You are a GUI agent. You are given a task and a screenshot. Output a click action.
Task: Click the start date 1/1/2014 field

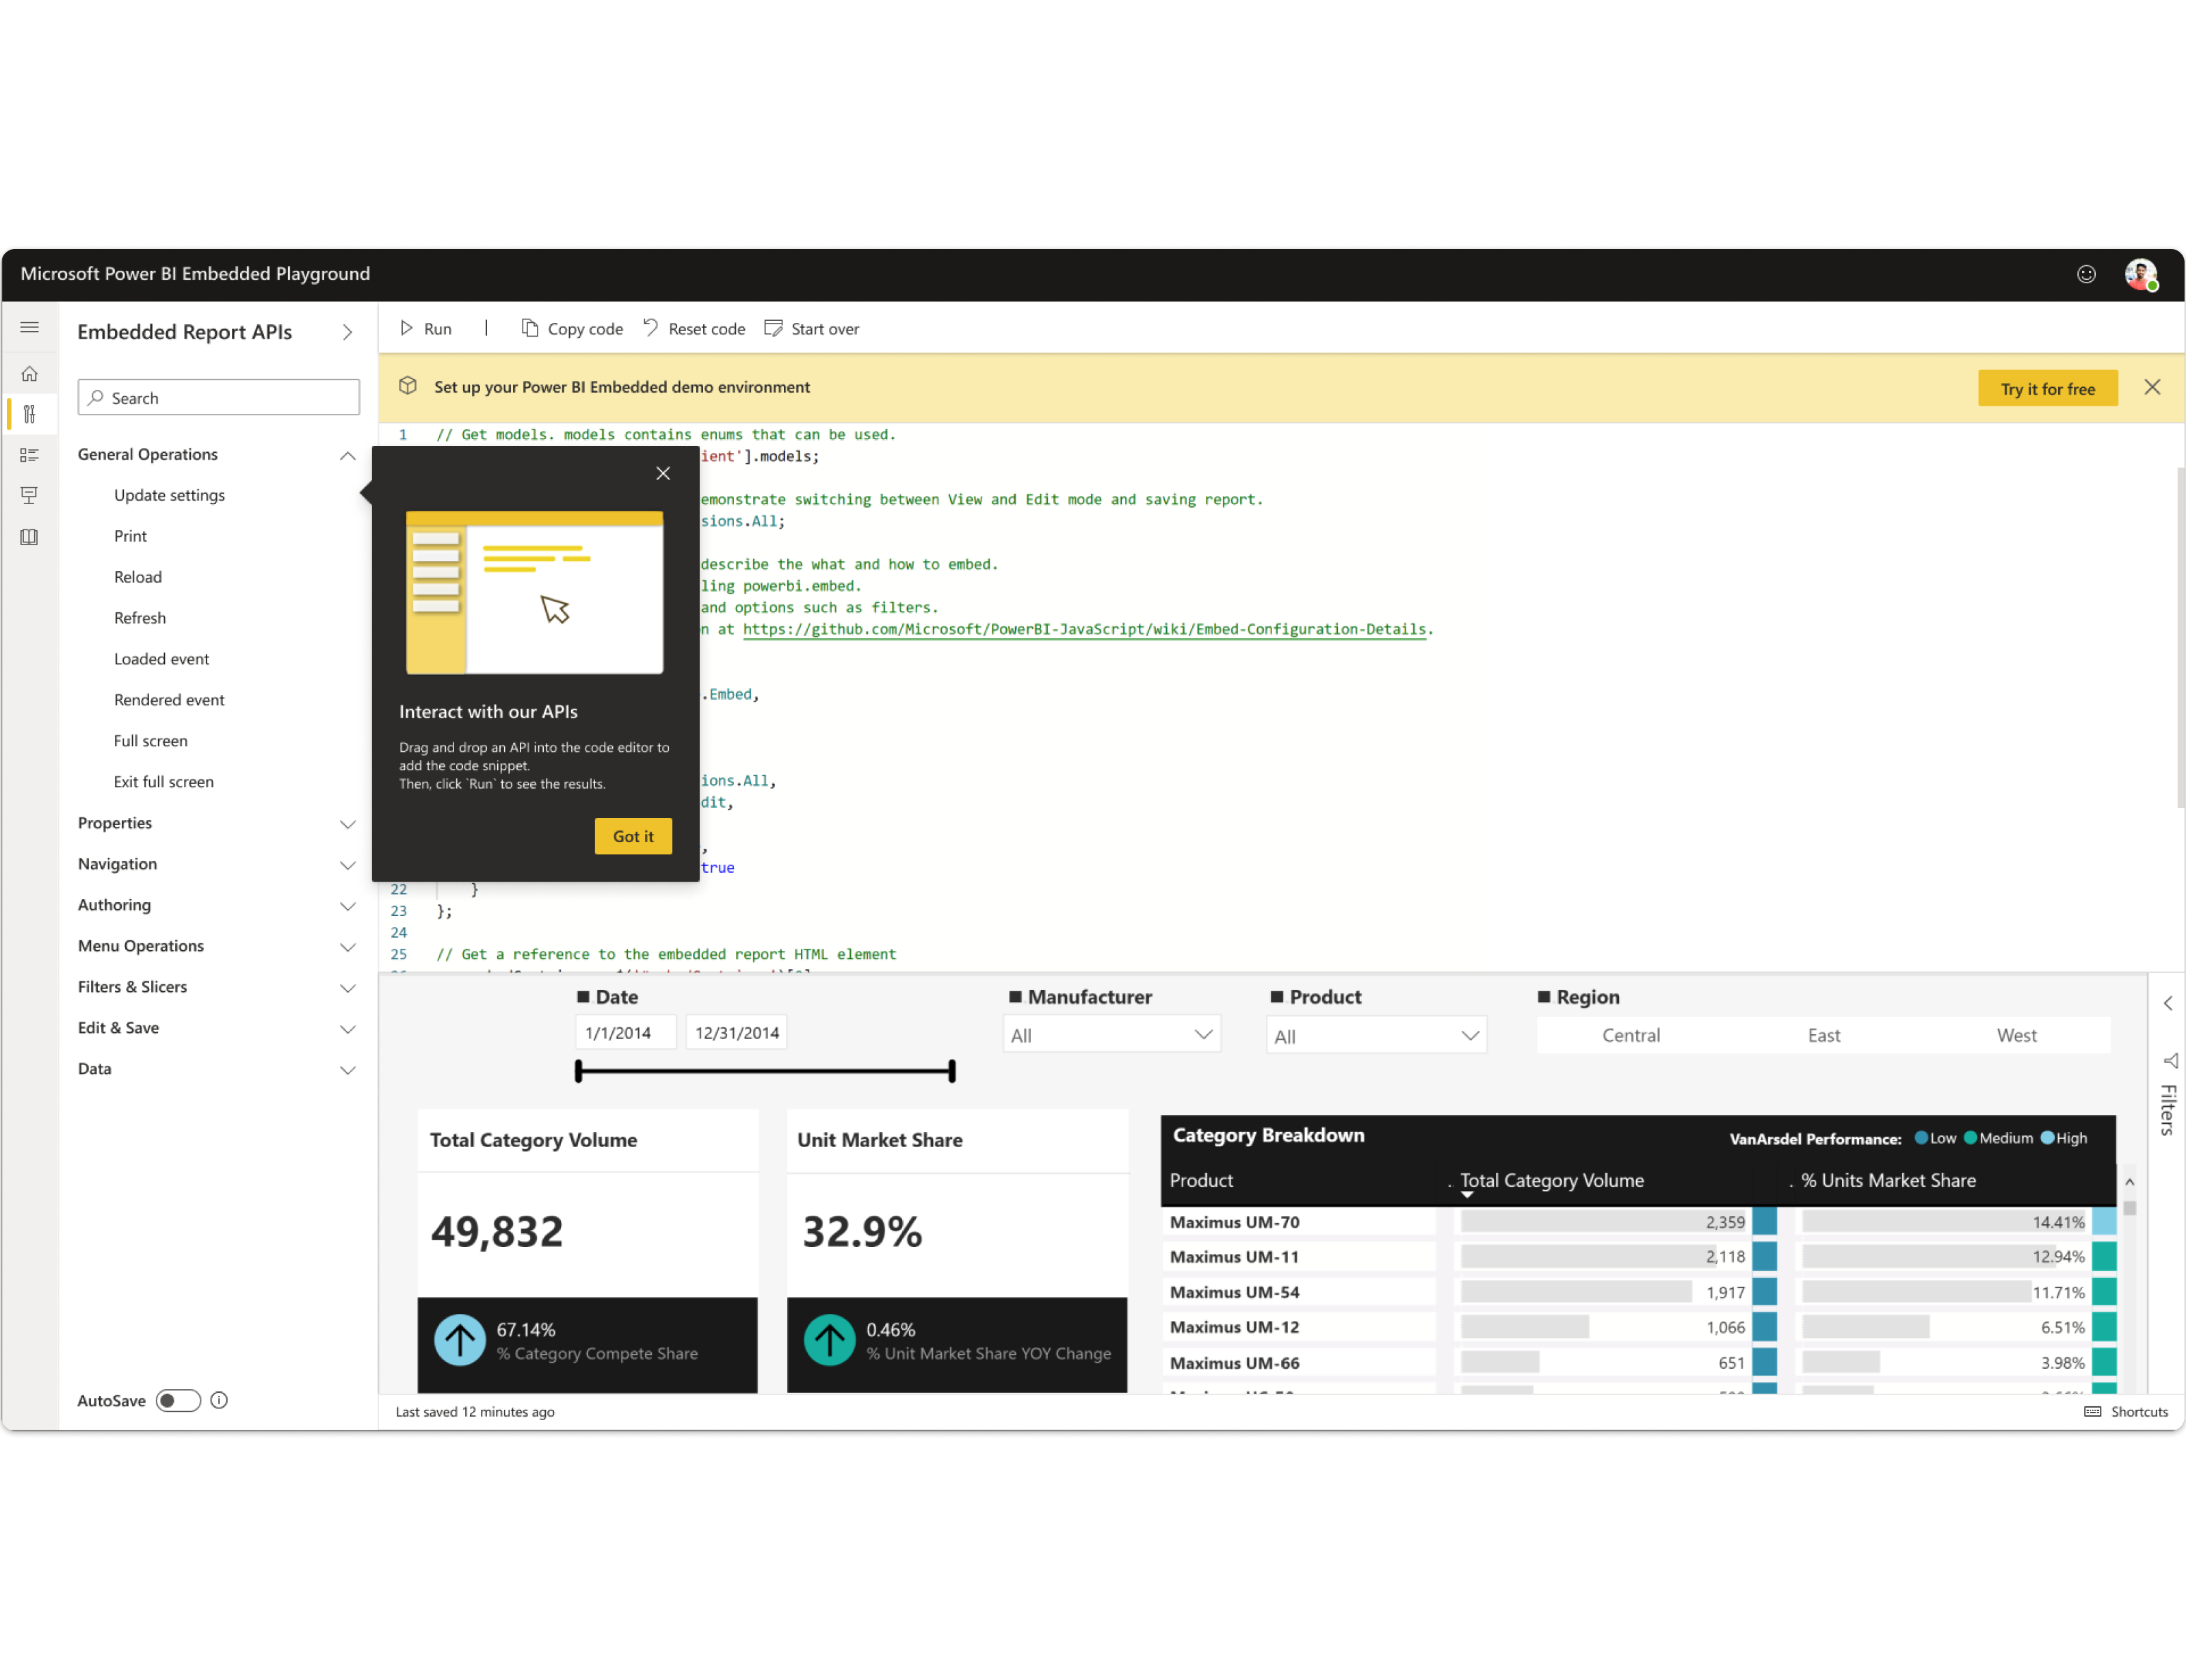(625, 1033)
